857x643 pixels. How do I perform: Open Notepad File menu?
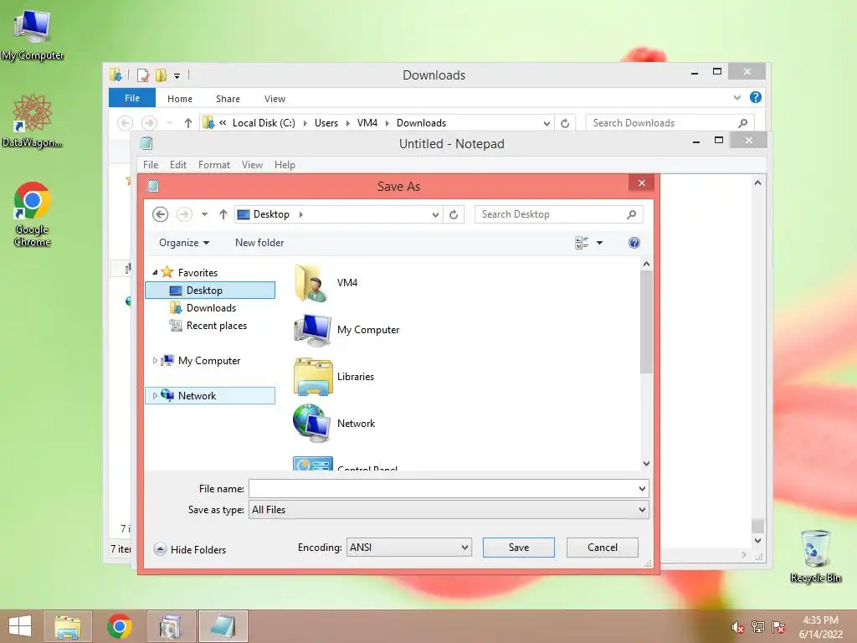click(151, 165)
